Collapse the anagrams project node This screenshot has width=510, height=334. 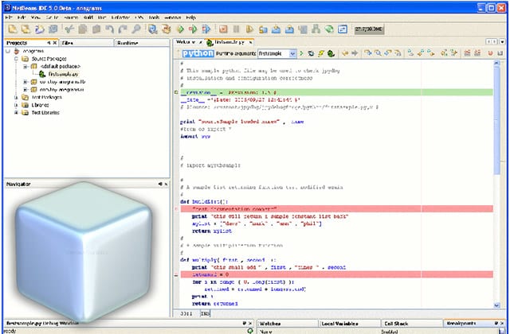[8, 51]
